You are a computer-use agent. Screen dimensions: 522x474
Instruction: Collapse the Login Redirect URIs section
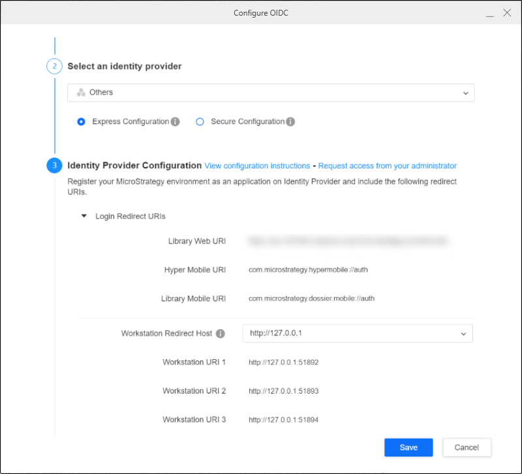pos(84,216)
